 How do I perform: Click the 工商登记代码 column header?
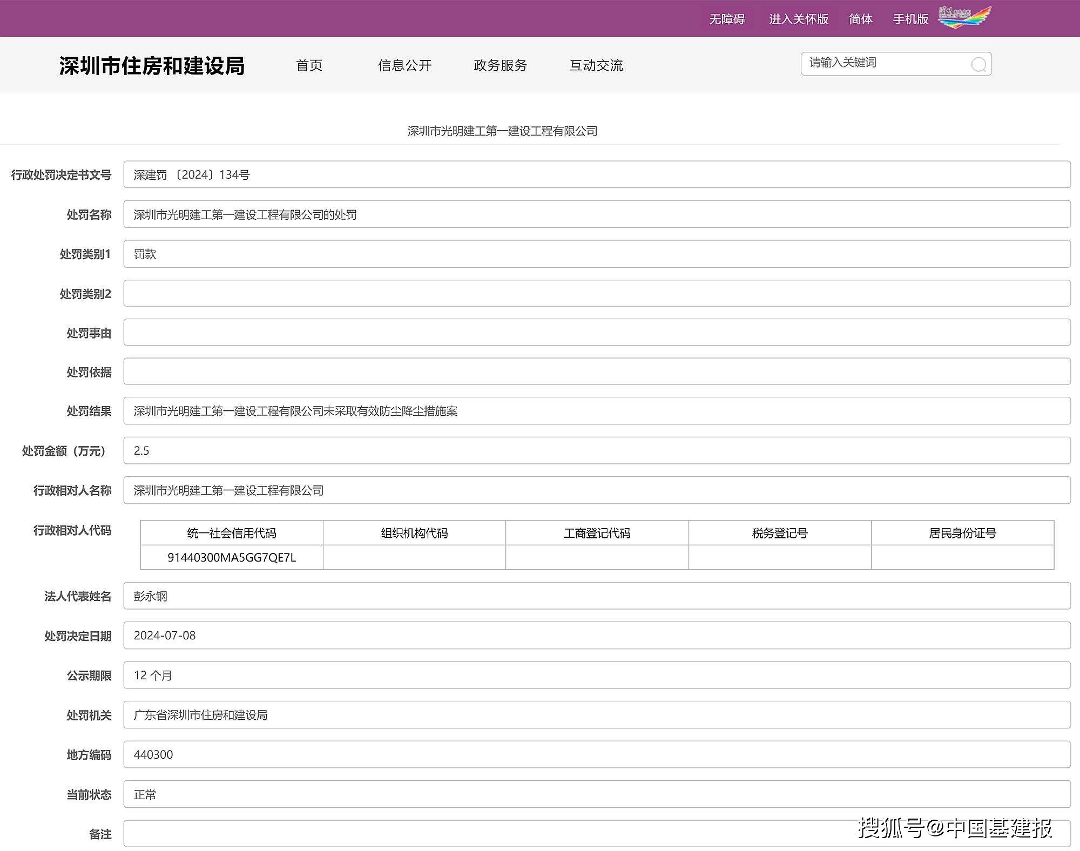coord(597,533)
